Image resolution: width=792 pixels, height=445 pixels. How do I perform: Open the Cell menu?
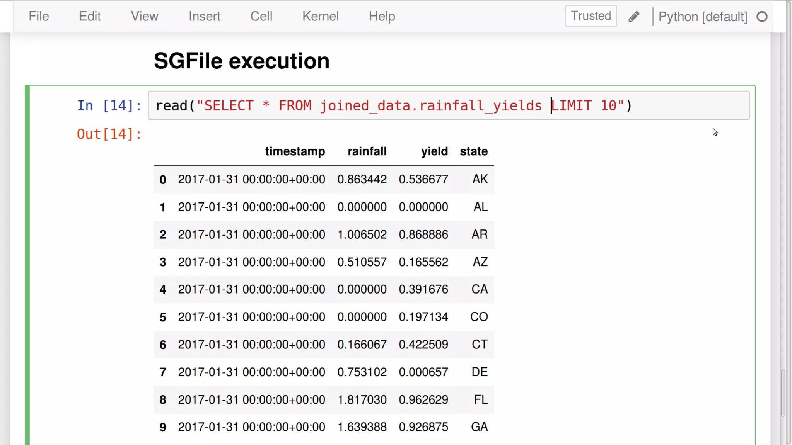coord(261,16)
